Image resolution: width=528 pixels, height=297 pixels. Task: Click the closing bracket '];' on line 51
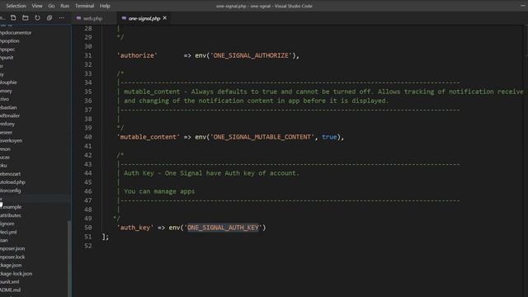(106, 237)
